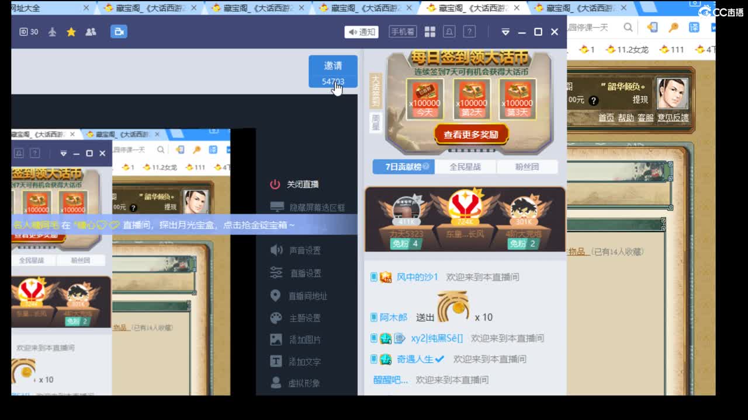Select the 周星 side tab

coord(376,122)
